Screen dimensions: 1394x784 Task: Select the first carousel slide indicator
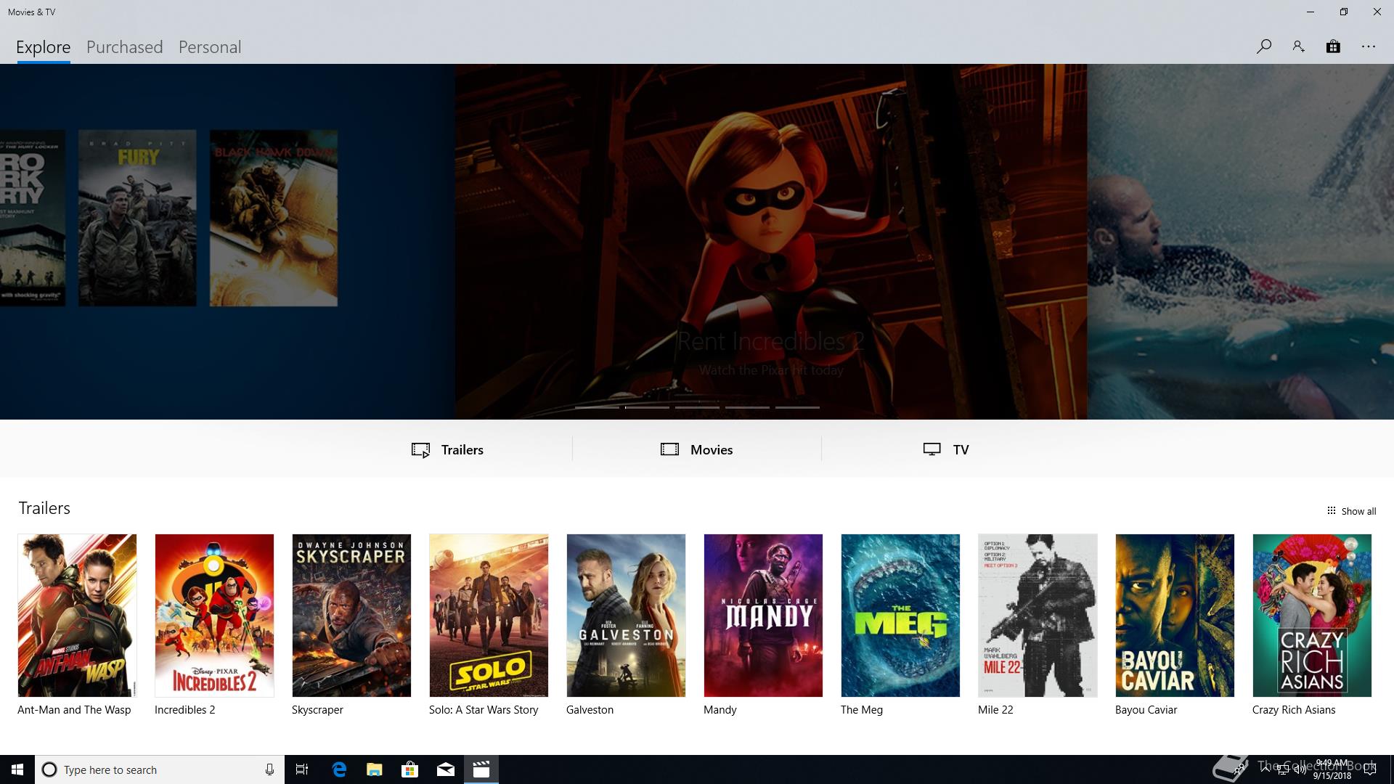pyautogui.click(x=597, y=407)
